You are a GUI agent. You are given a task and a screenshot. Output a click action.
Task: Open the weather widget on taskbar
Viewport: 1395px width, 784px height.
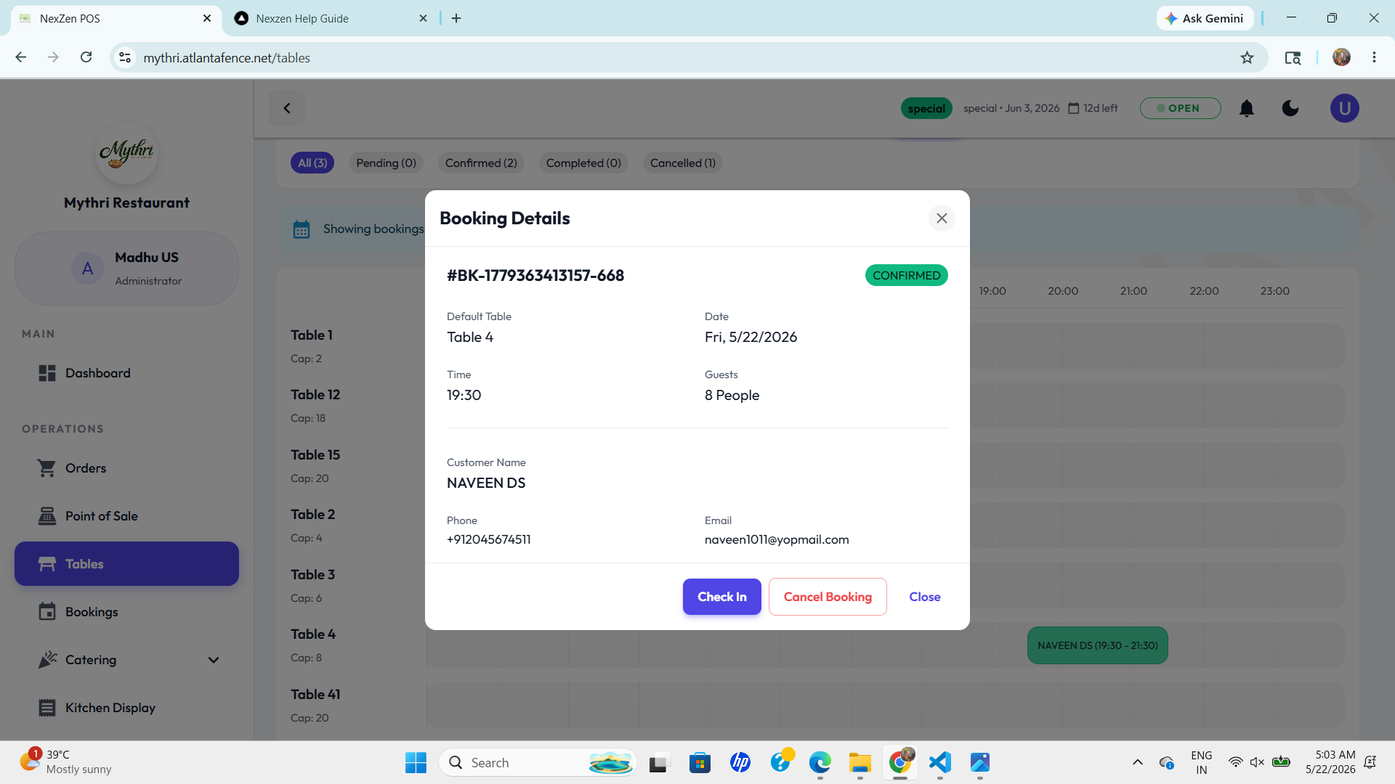coord(65,762)
